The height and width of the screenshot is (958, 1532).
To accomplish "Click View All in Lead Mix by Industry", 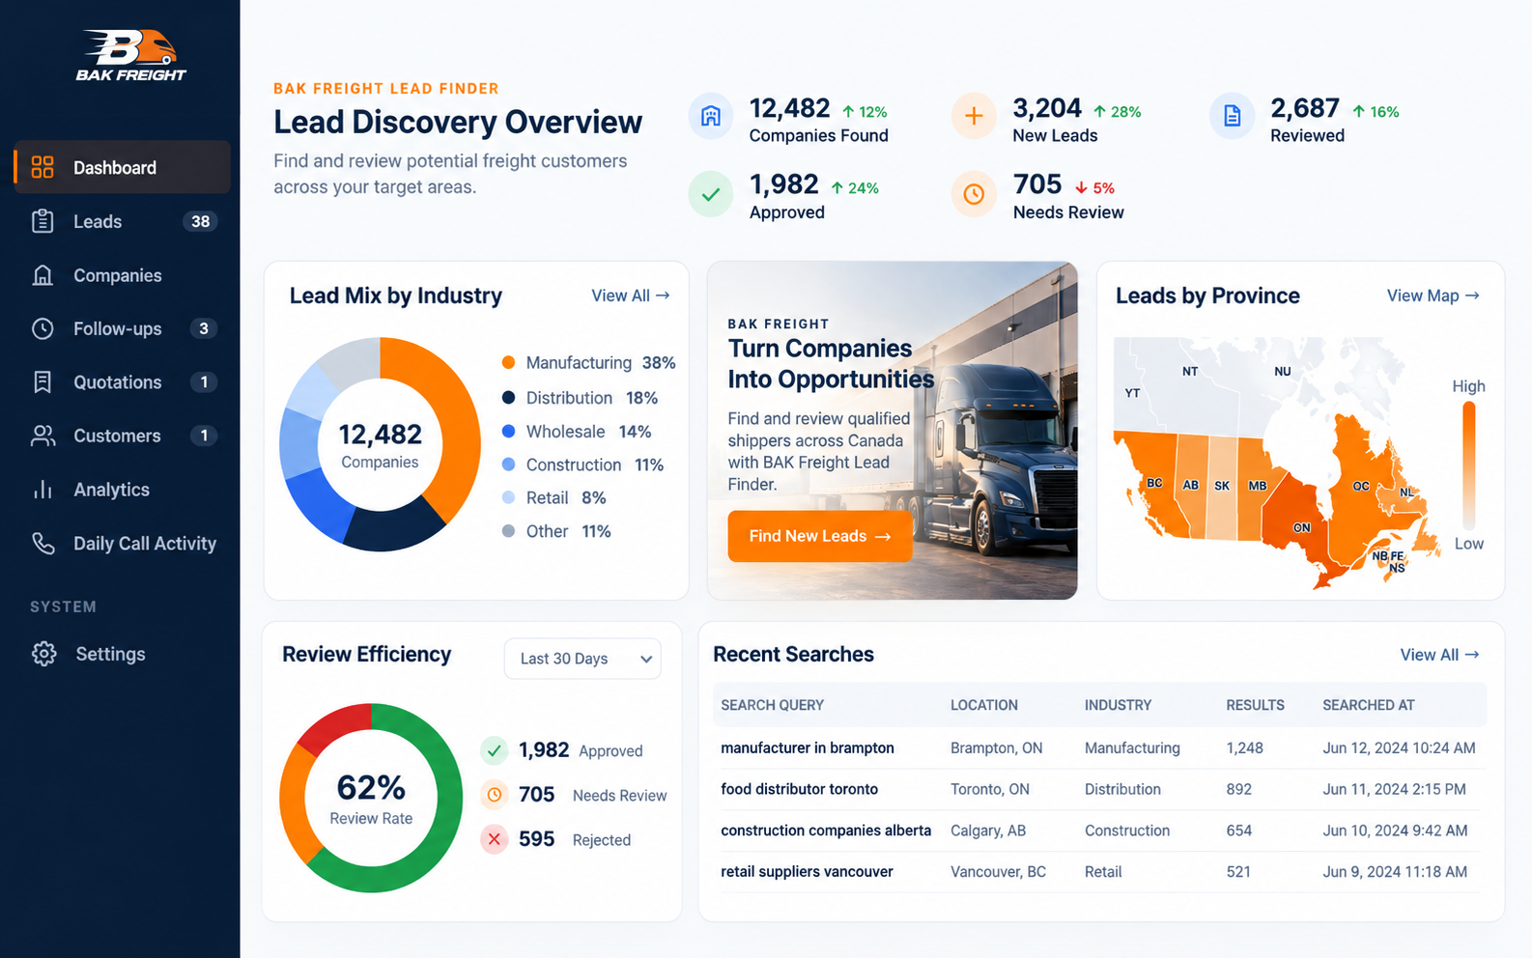I will (630, 296).
